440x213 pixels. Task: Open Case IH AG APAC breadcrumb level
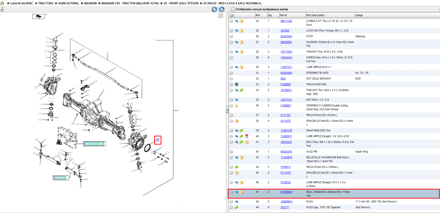[x=22, y=3]
